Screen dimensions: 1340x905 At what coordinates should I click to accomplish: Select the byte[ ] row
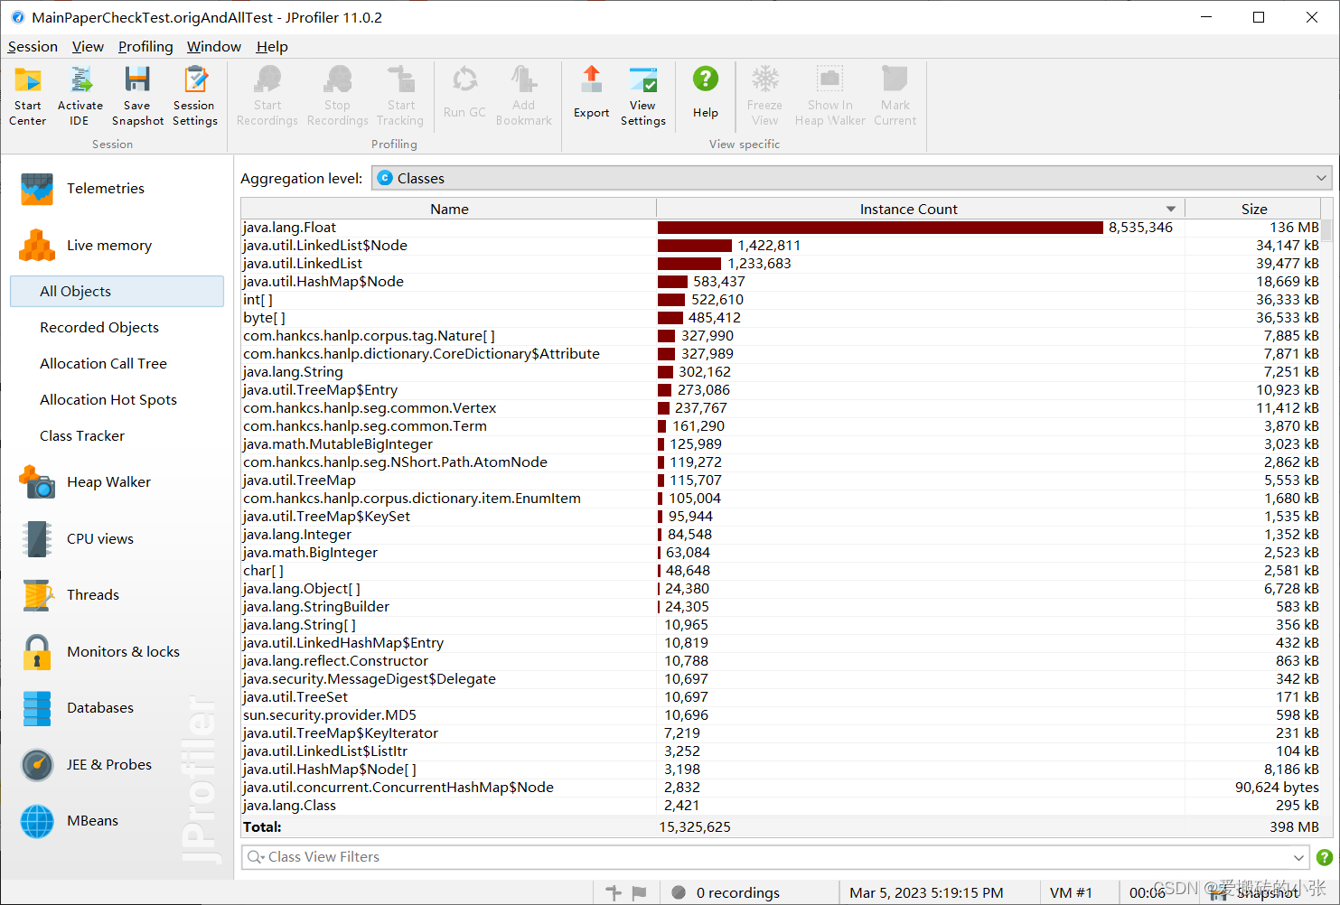pos(781,318)
